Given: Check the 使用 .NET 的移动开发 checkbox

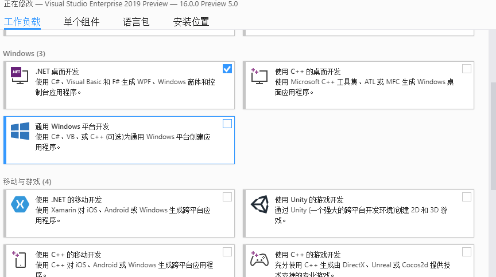Looking at the screenshot, I should tap(227, 197).
